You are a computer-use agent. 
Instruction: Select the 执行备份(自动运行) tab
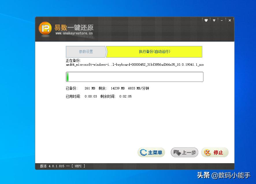point(154,51)
